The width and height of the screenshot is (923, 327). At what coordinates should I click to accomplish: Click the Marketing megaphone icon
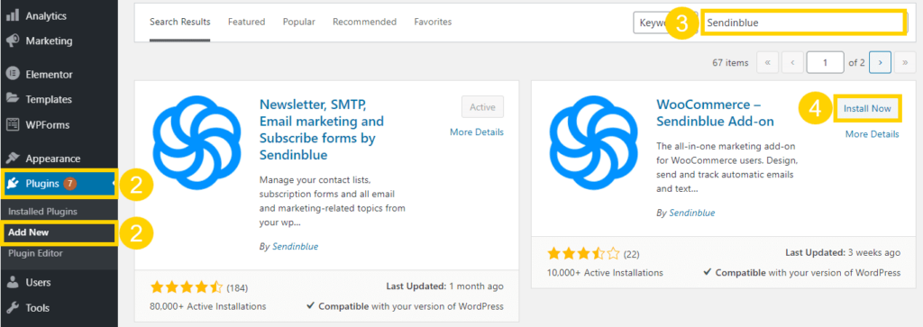pyautogui.click(x=13, y=41)
